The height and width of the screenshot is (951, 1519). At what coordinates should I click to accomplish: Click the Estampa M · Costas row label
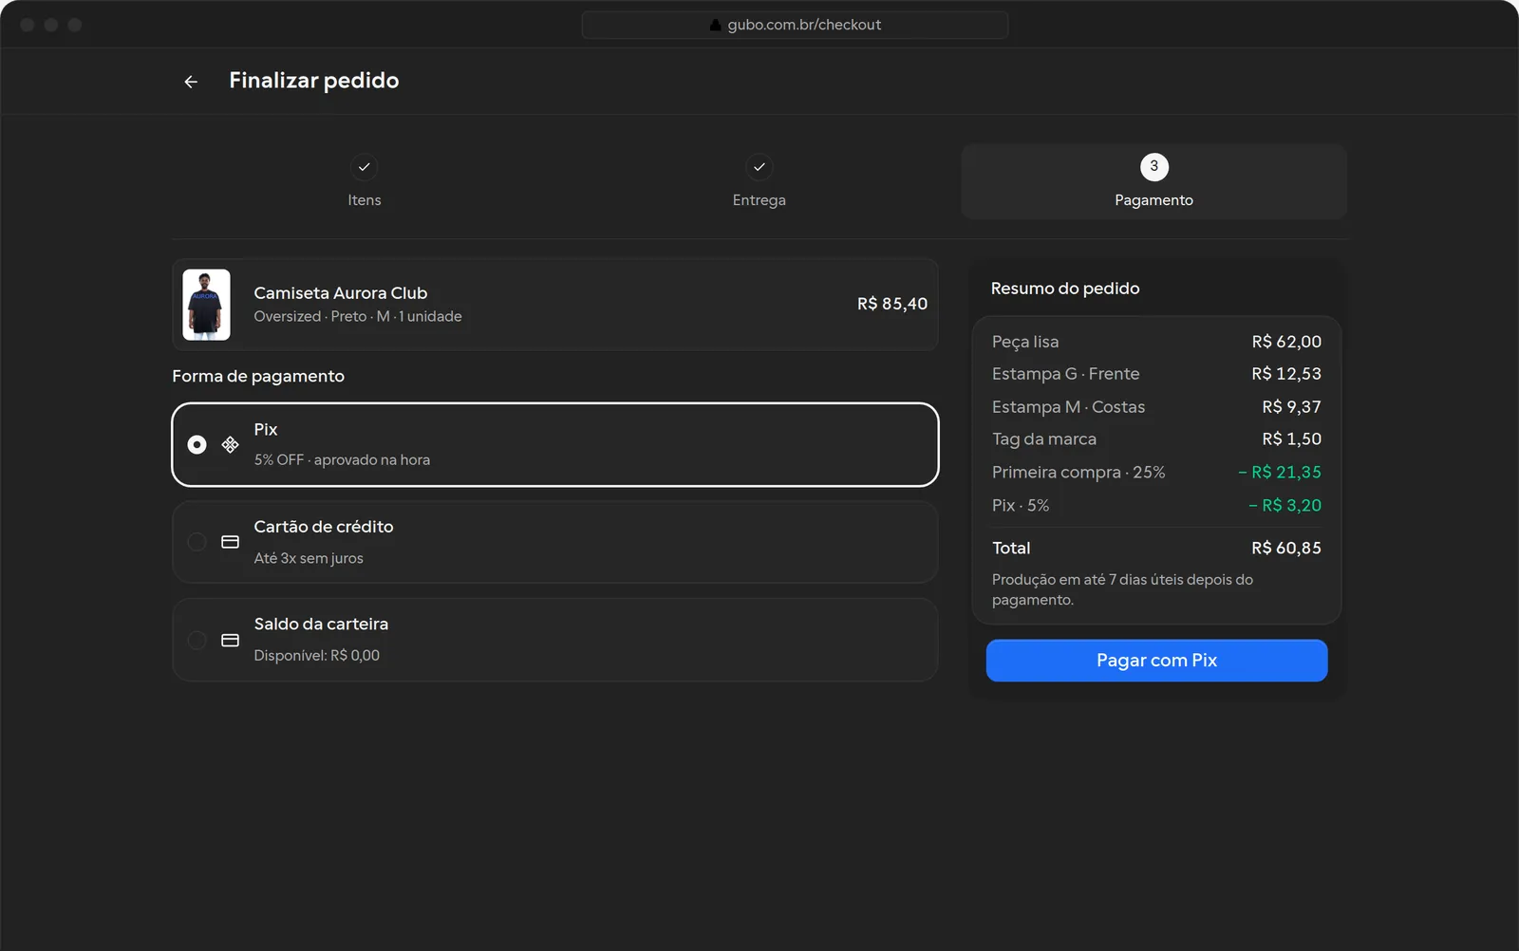1069,407
